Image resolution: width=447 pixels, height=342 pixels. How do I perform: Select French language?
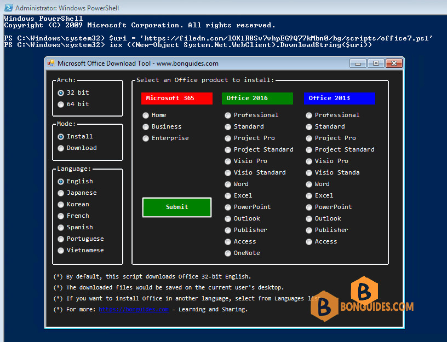tap(73, 216)
